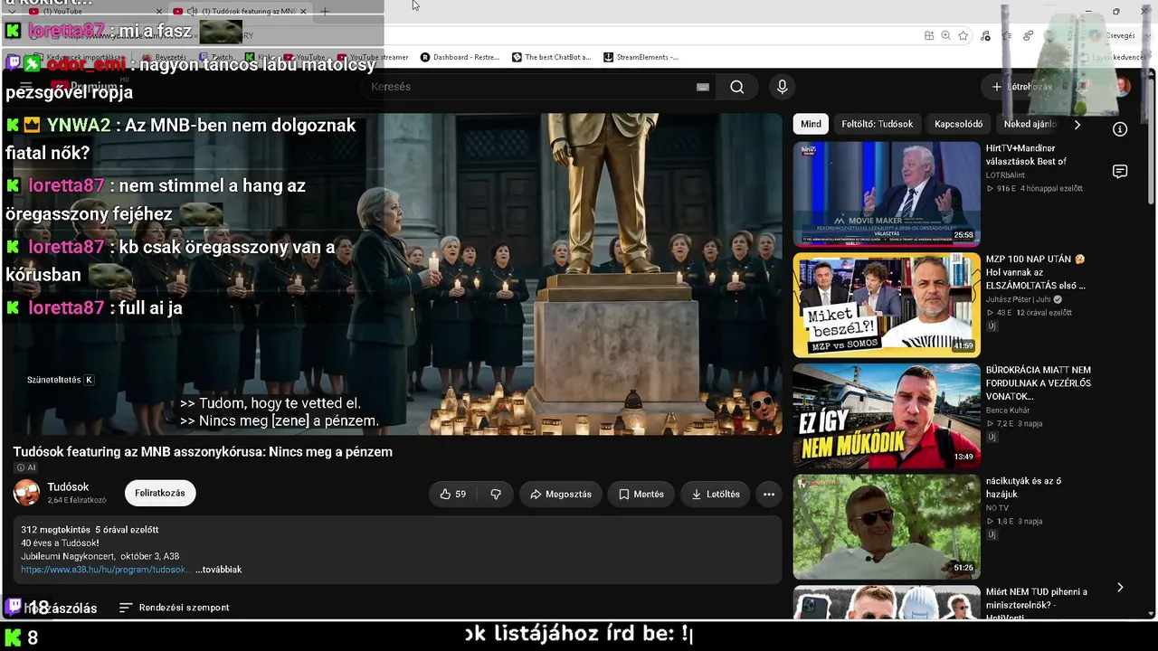This screenshot has width=1158, height=651.
Task: Open the YouTube streamer bookmark
Action: tap(373, 57)
